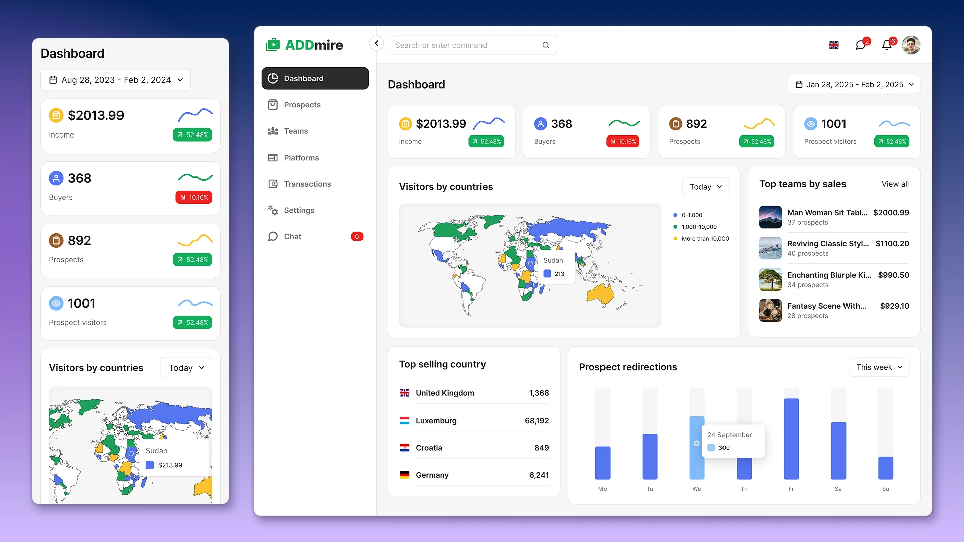Viewport: 964px width, 542px height.
Task: Select the Teams icon in sidebar
Action: pos(273,131)
